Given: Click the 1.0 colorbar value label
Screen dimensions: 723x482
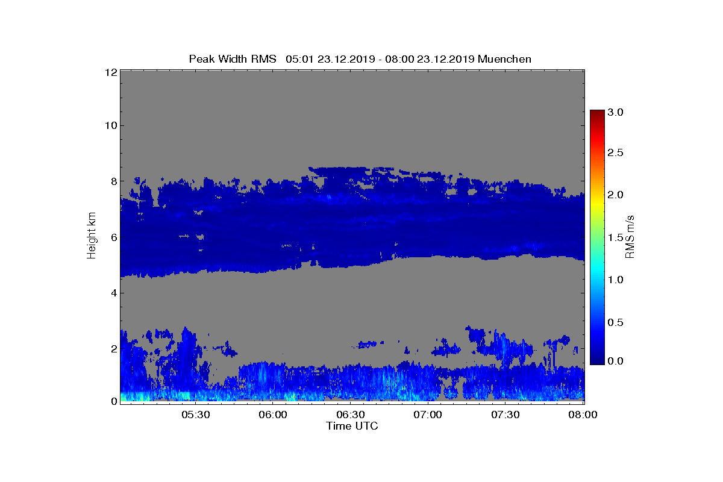Looking at the screenshot, I should 615,280.
